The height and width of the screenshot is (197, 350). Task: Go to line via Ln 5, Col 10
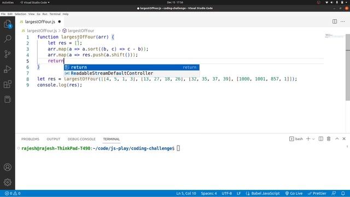[x=186, y=193]
